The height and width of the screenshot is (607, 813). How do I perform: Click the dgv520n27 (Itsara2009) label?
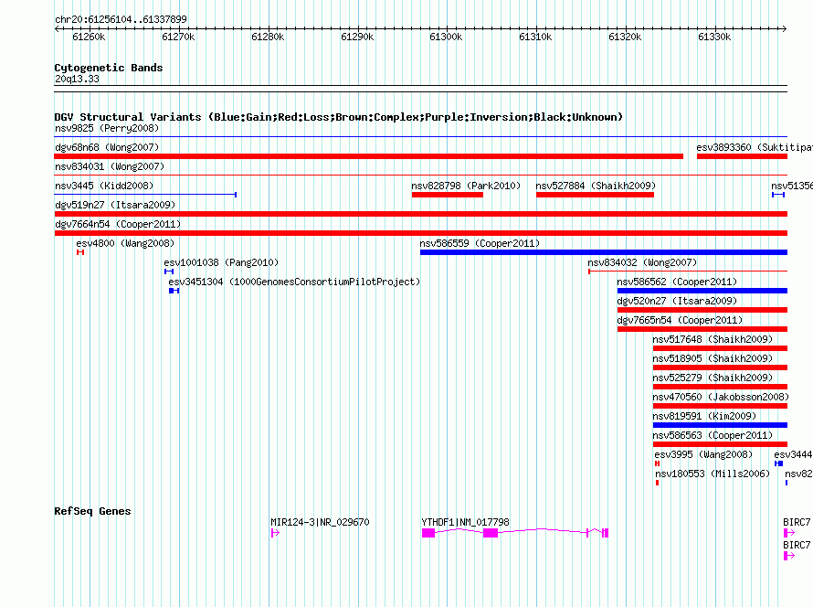[677, 301]
